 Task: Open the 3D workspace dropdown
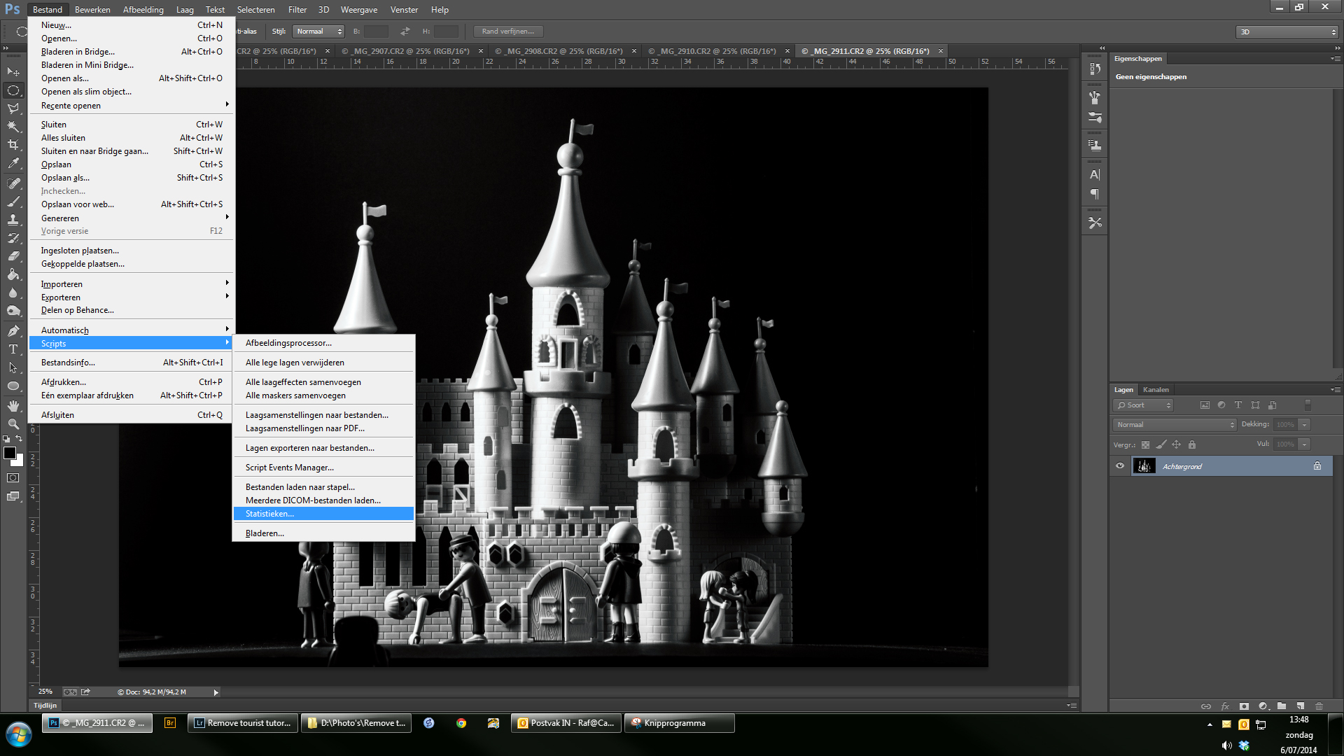pyautogui.click(x=1287, y=32)
